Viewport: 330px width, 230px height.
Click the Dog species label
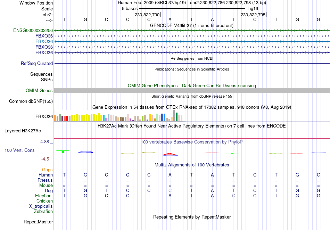(49, 191)
